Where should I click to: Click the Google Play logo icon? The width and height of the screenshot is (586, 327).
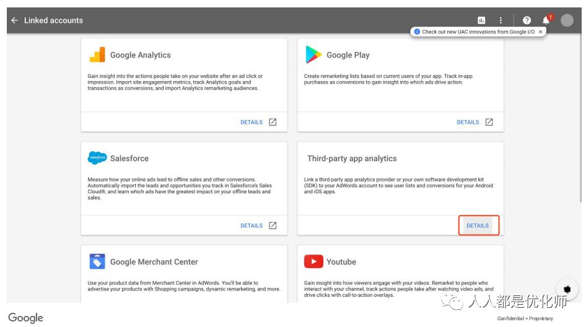click(313, 54)
